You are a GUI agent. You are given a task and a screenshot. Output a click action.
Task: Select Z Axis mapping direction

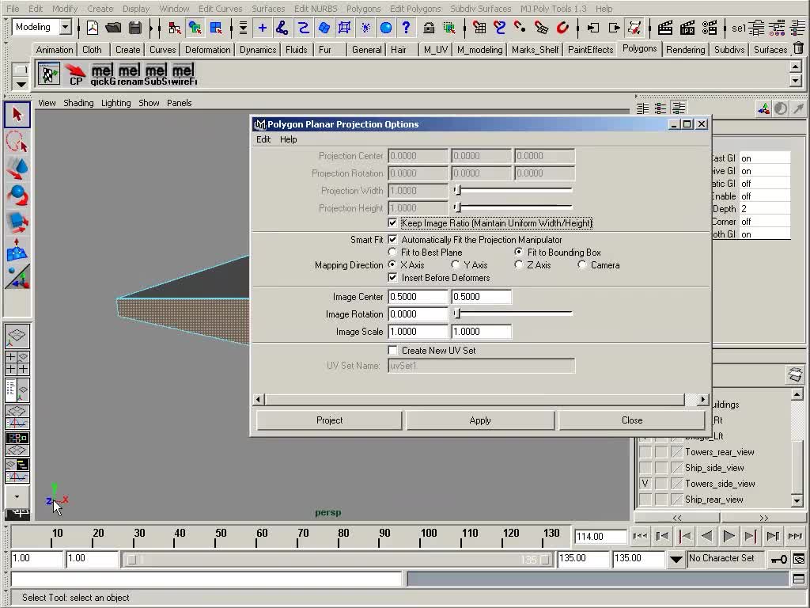click(519, 264)
